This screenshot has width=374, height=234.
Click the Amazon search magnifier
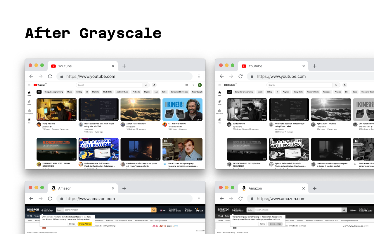click(x=154, y=210)
